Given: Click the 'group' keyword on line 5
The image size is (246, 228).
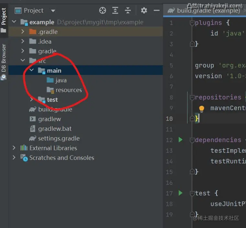Looking at the screenshot, I should pos(204,66).
